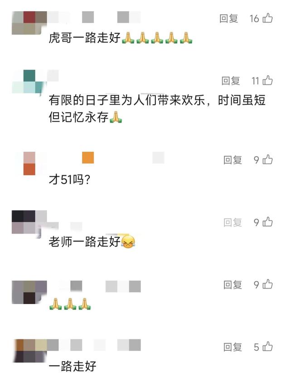
Task: Open avatar of "老师一路走好" commenter
Action: [29, 222]
